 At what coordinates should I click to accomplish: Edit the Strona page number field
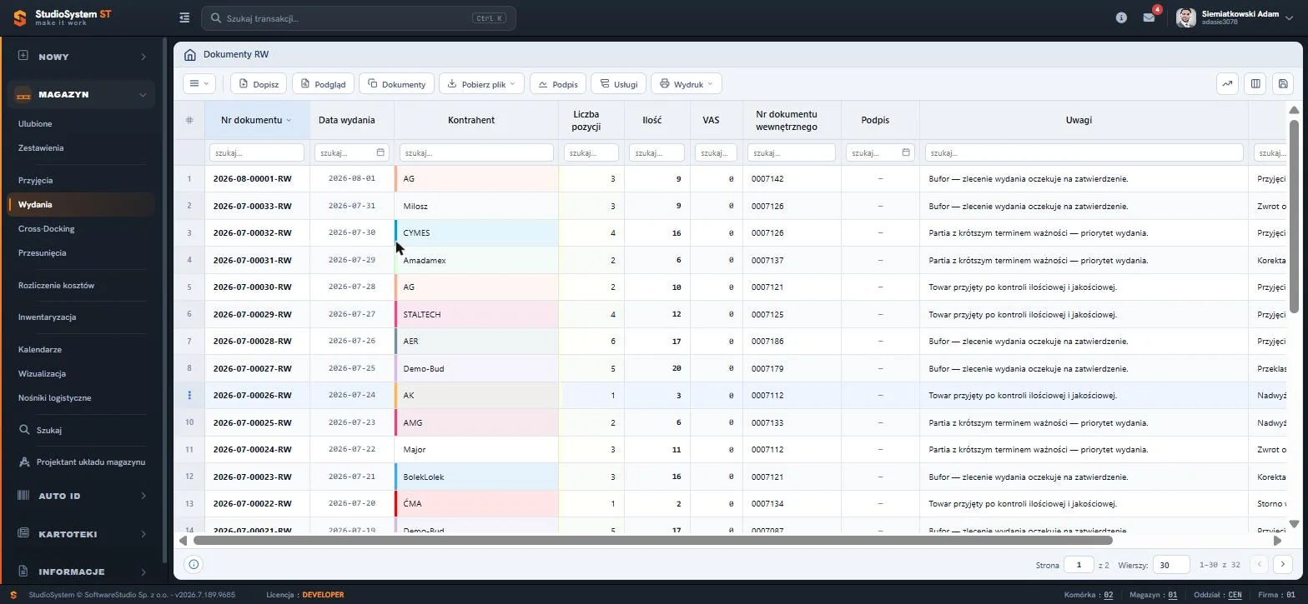1079,565
